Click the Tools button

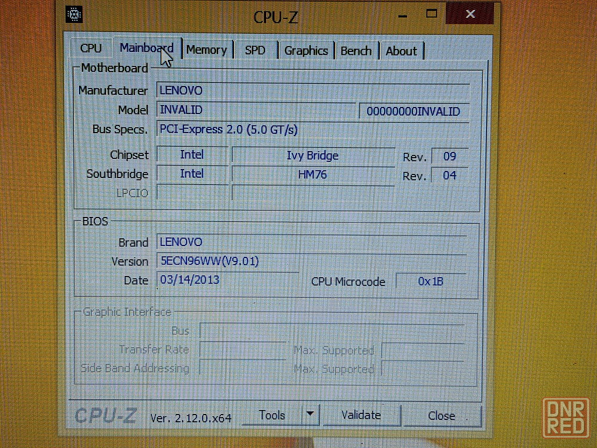tap(272, 415)
